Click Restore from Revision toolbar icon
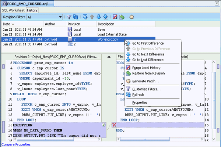221x147 pixels. pyautogui.click(x=122, y=17)
